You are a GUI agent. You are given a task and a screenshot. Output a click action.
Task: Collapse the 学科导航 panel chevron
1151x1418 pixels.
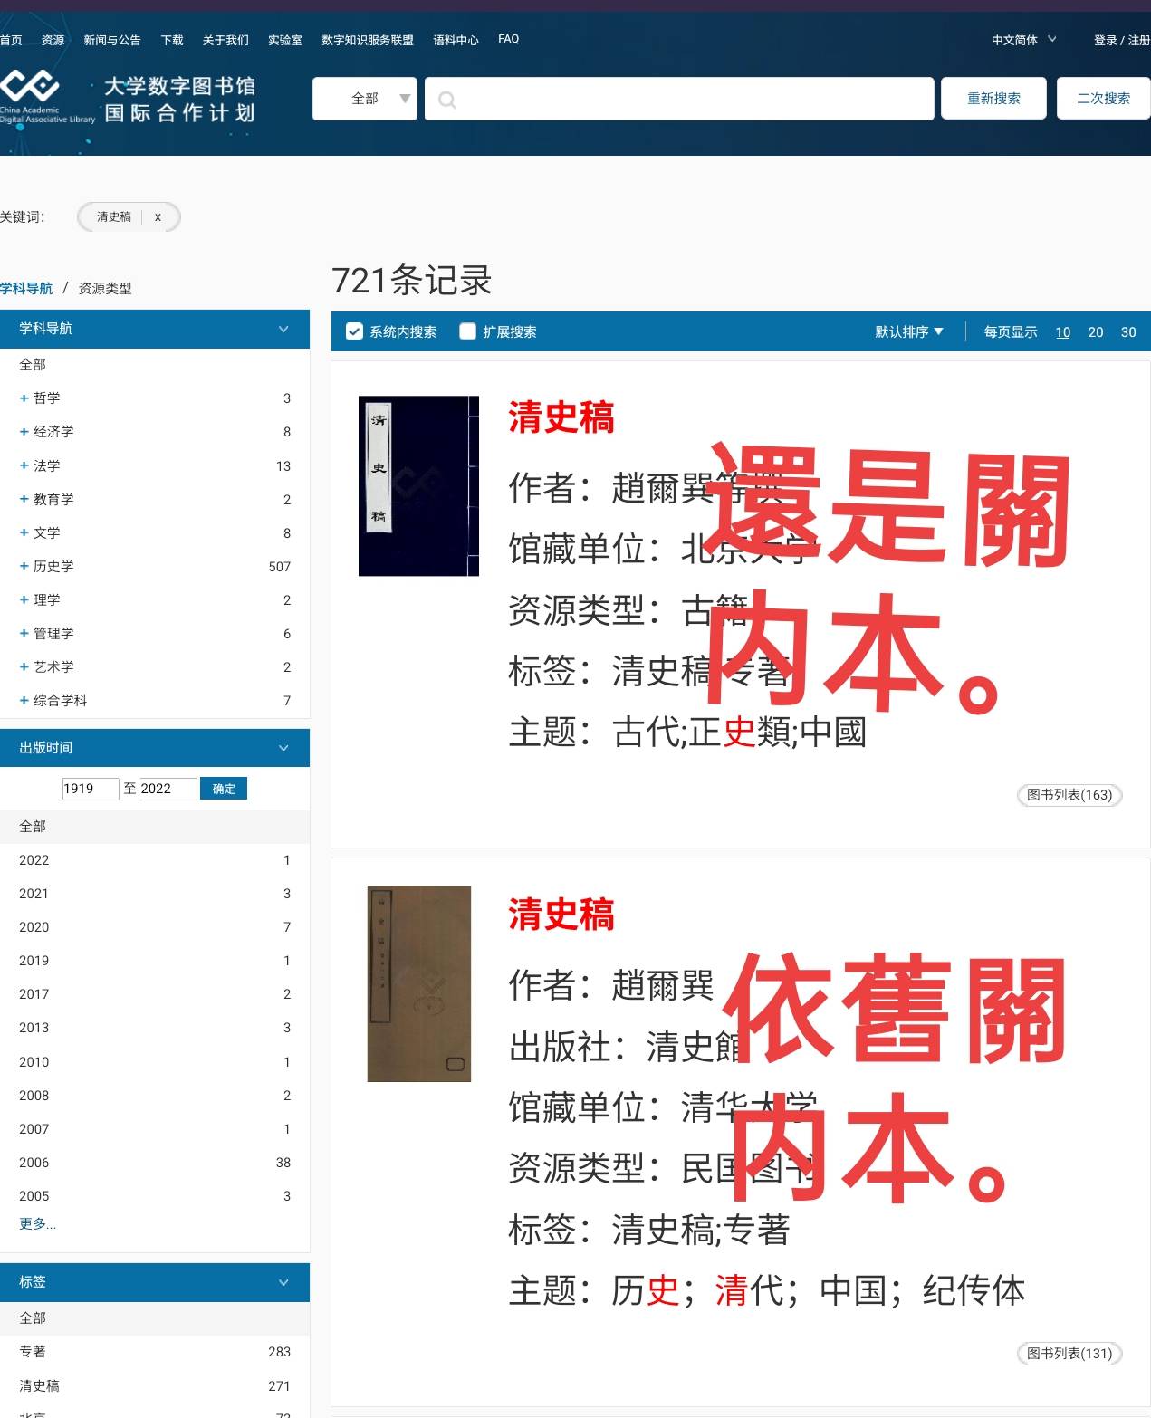coord(283,329)
